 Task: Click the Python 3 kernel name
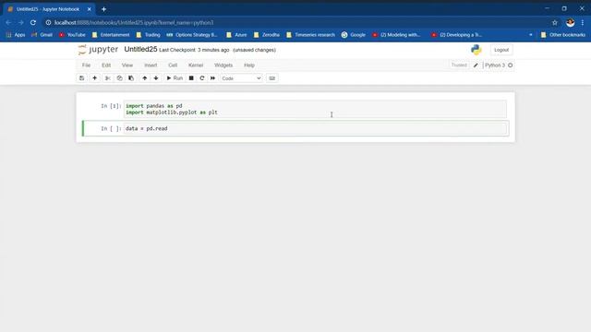(x=495, y=65)
